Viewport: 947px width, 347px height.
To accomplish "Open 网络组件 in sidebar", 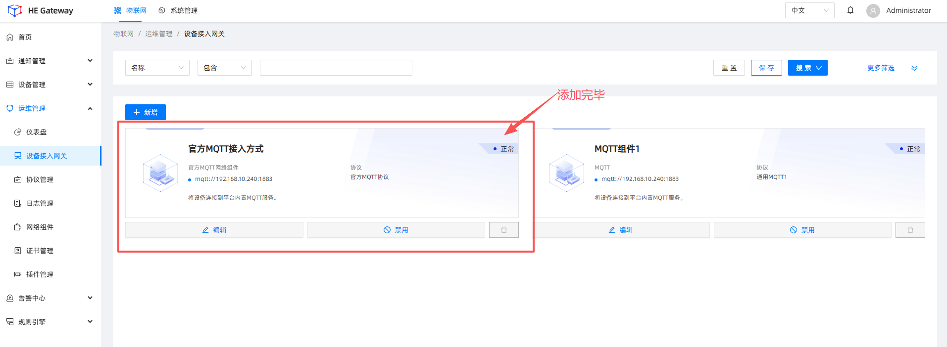I will point(50,227).
